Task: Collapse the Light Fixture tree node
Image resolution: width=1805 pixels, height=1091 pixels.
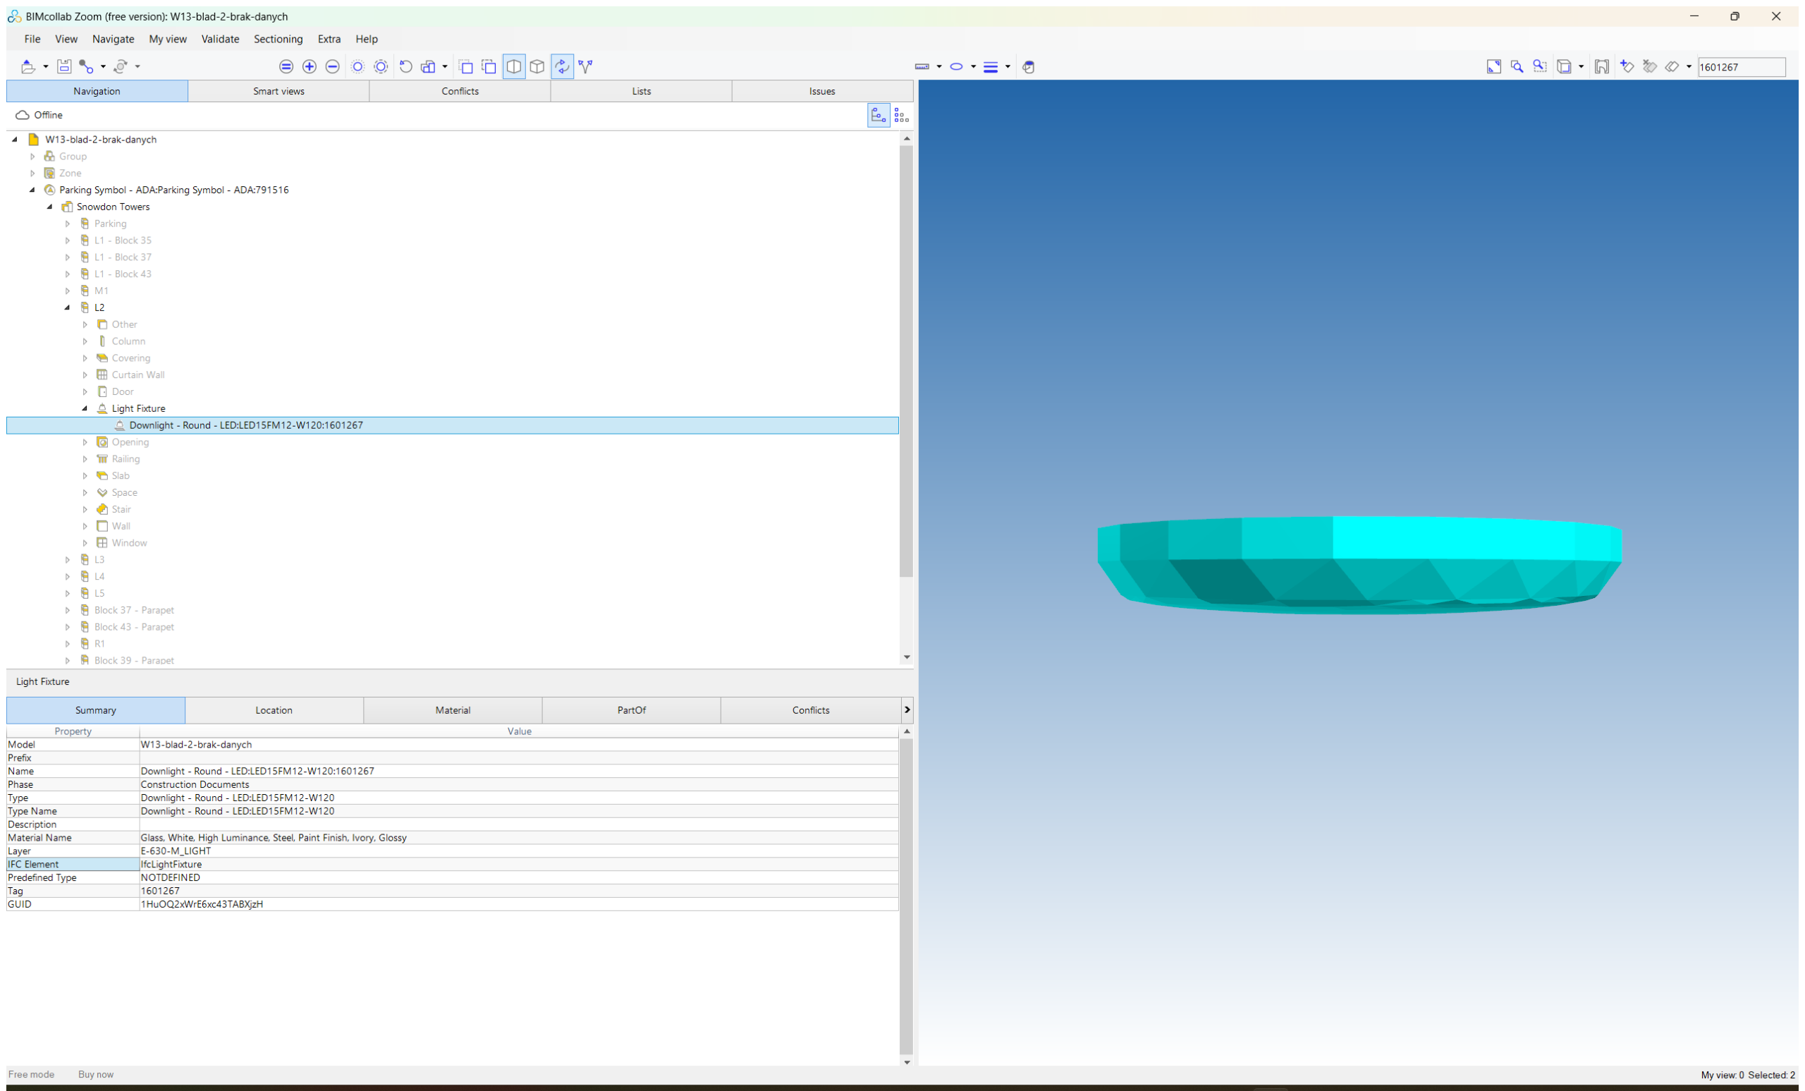Action: click(x=85, y=409)
